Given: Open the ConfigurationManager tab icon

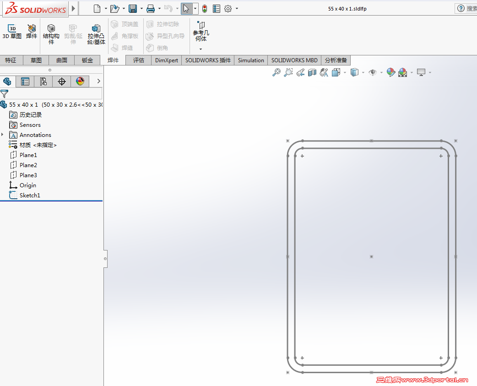Looking at the screenshot, I should click(43, 81).
